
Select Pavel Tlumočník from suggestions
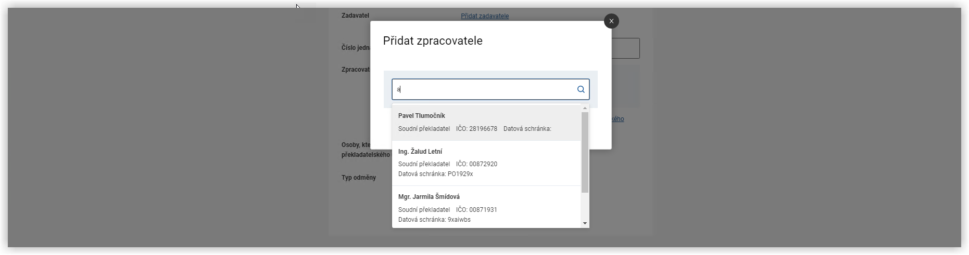click(486, 123)
